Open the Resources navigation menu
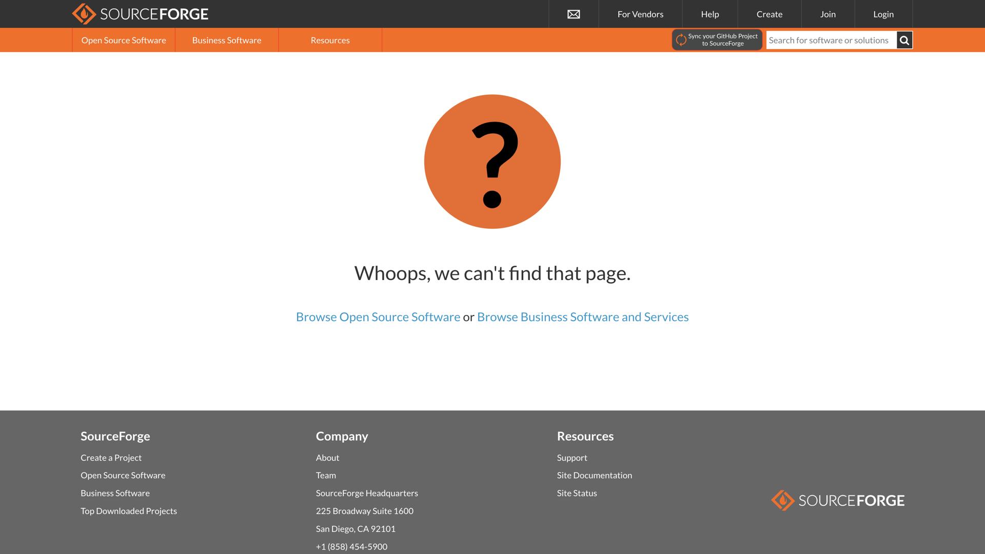This screenshot has width=985, height=554. coord(330,40)
